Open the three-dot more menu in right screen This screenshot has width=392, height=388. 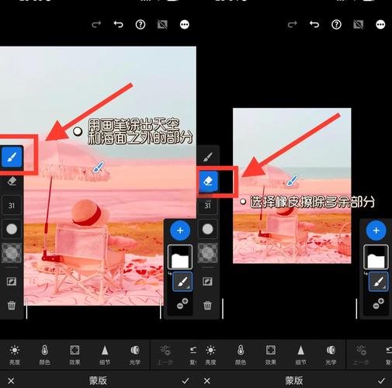(x=380, y=25)
